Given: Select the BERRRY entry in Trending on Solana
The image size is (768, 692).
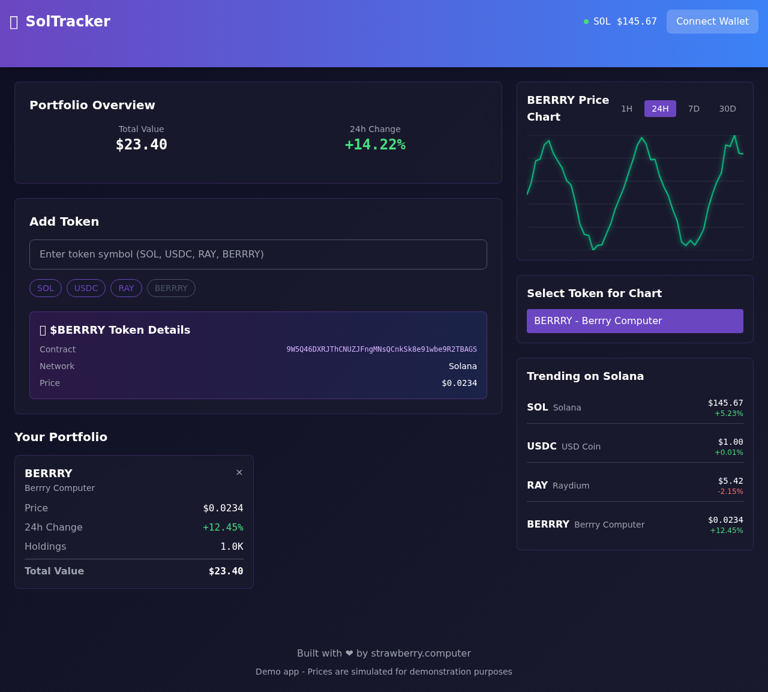Looking at the screenshot, I should coord(635,525).
